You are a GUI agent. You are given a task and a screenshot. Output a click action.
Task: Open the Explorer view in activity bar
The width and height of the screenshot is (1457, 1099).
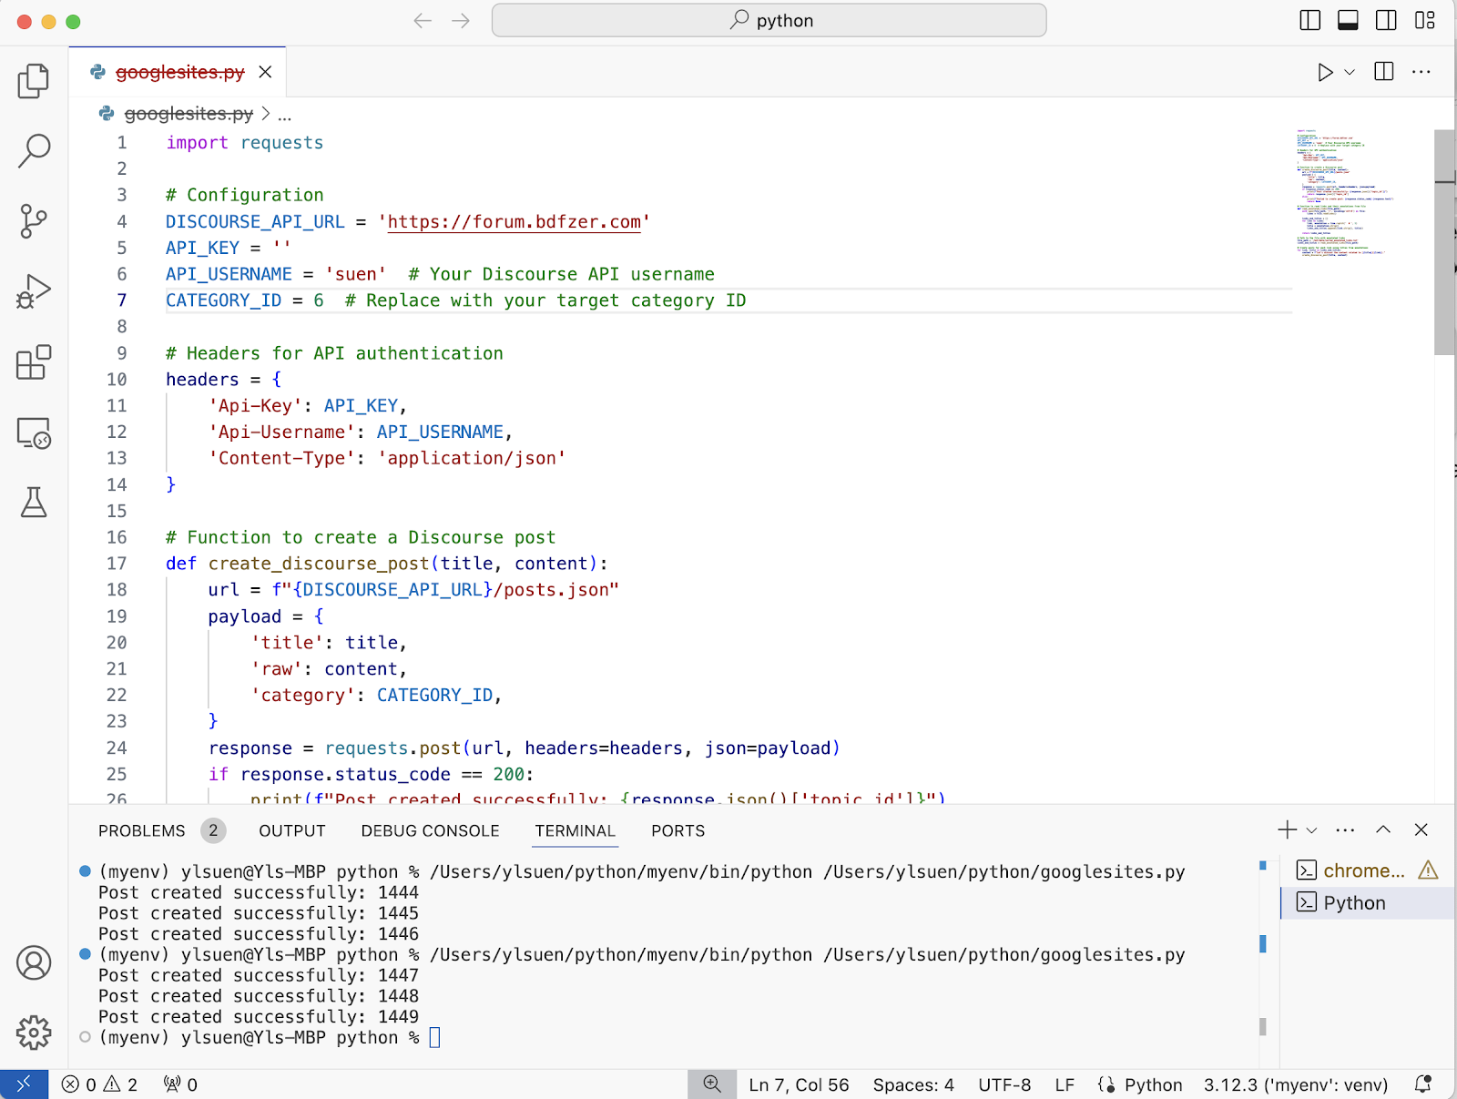click(x=34, y=81)
